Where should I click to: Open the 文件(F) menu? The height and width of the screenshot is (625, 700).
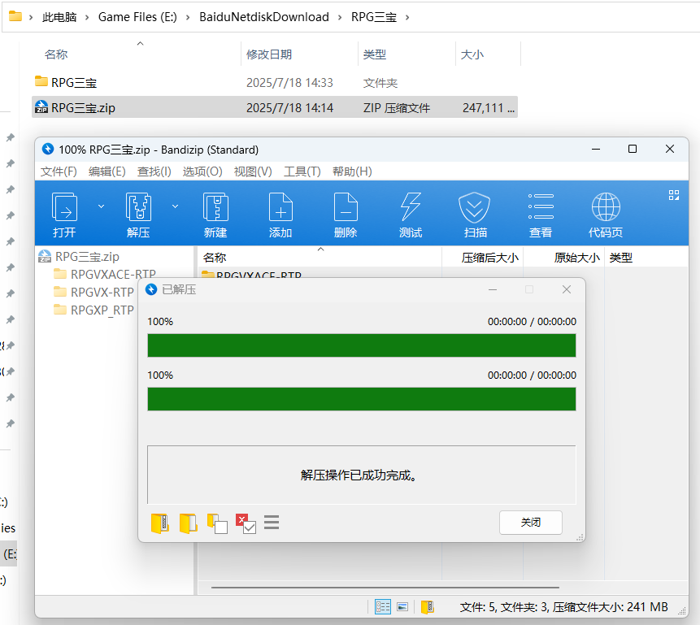(59, 171)
